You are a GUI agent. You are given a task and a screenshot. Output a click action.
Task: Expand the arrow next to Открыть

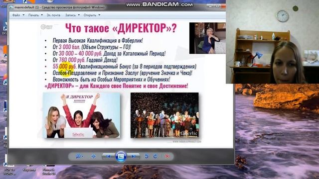pos(99,15)
